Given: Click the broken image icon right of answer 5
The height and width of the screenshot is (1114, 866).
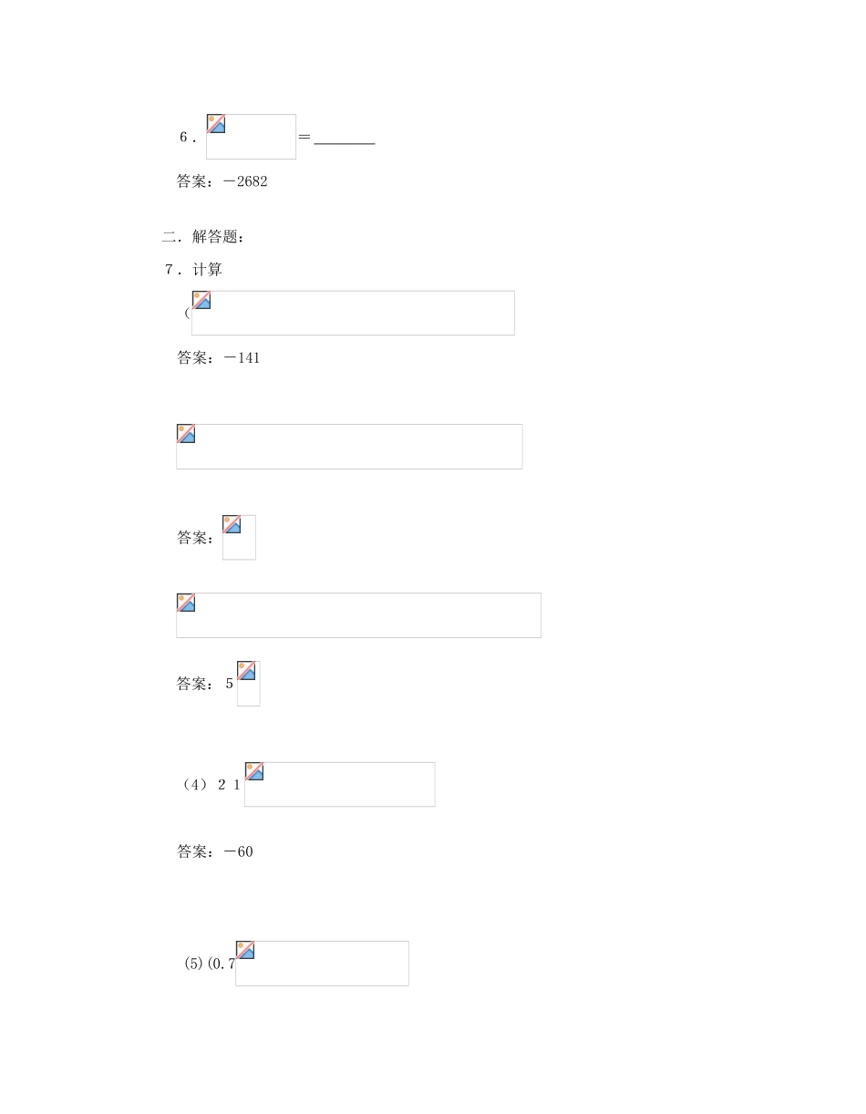Looking at the screenshot, I should pyautogui.click(x=246, y=671).
